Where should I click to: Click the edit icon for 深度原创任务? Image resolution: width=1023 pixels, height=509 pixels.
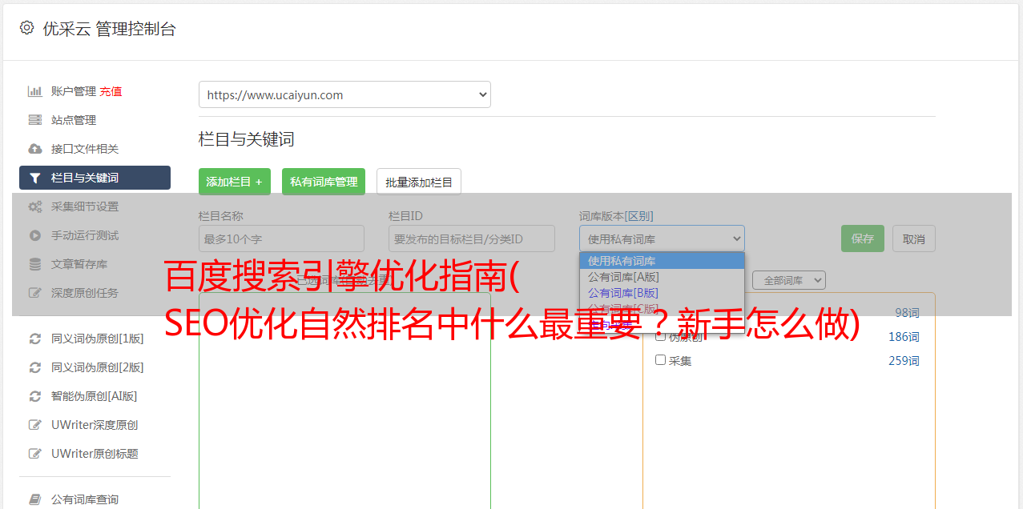pyautogui.click(x=34, y=293)
